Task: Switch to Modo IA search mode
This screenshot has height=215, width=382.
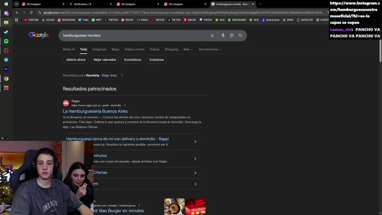Action: [69, 49]
